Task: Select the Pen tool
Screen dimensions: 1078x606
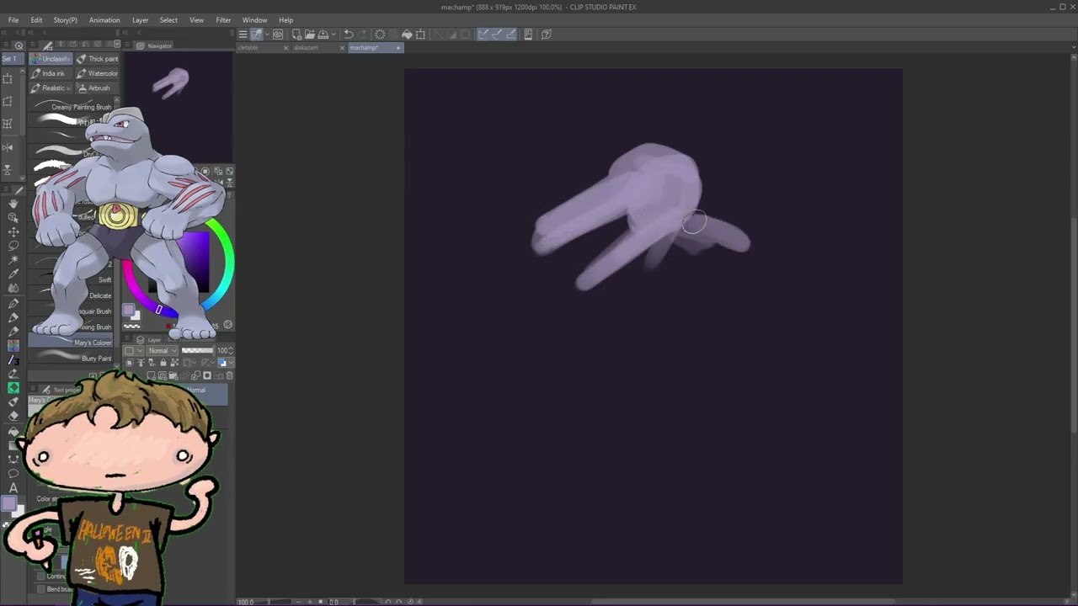Action: point(13,303)
